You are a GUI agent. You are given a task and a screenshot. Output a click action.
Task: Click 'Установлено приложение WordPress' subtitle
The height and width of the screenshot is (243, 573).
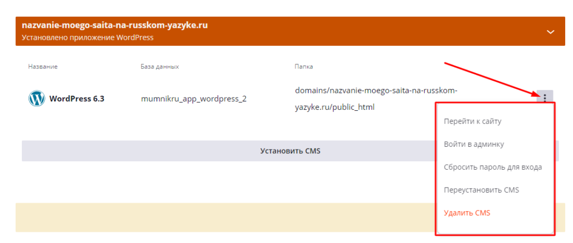point(87,38)
